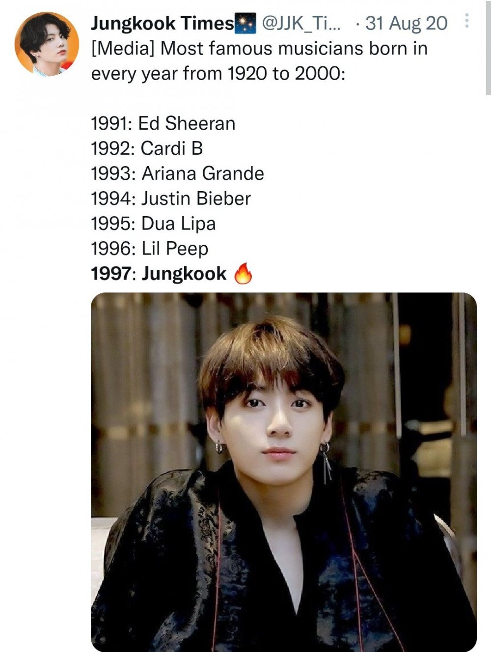The height and width of the screenshot is (652, 491).
Task: Open the @JJK_Ti... handle link
Action: tap(301, 23)
